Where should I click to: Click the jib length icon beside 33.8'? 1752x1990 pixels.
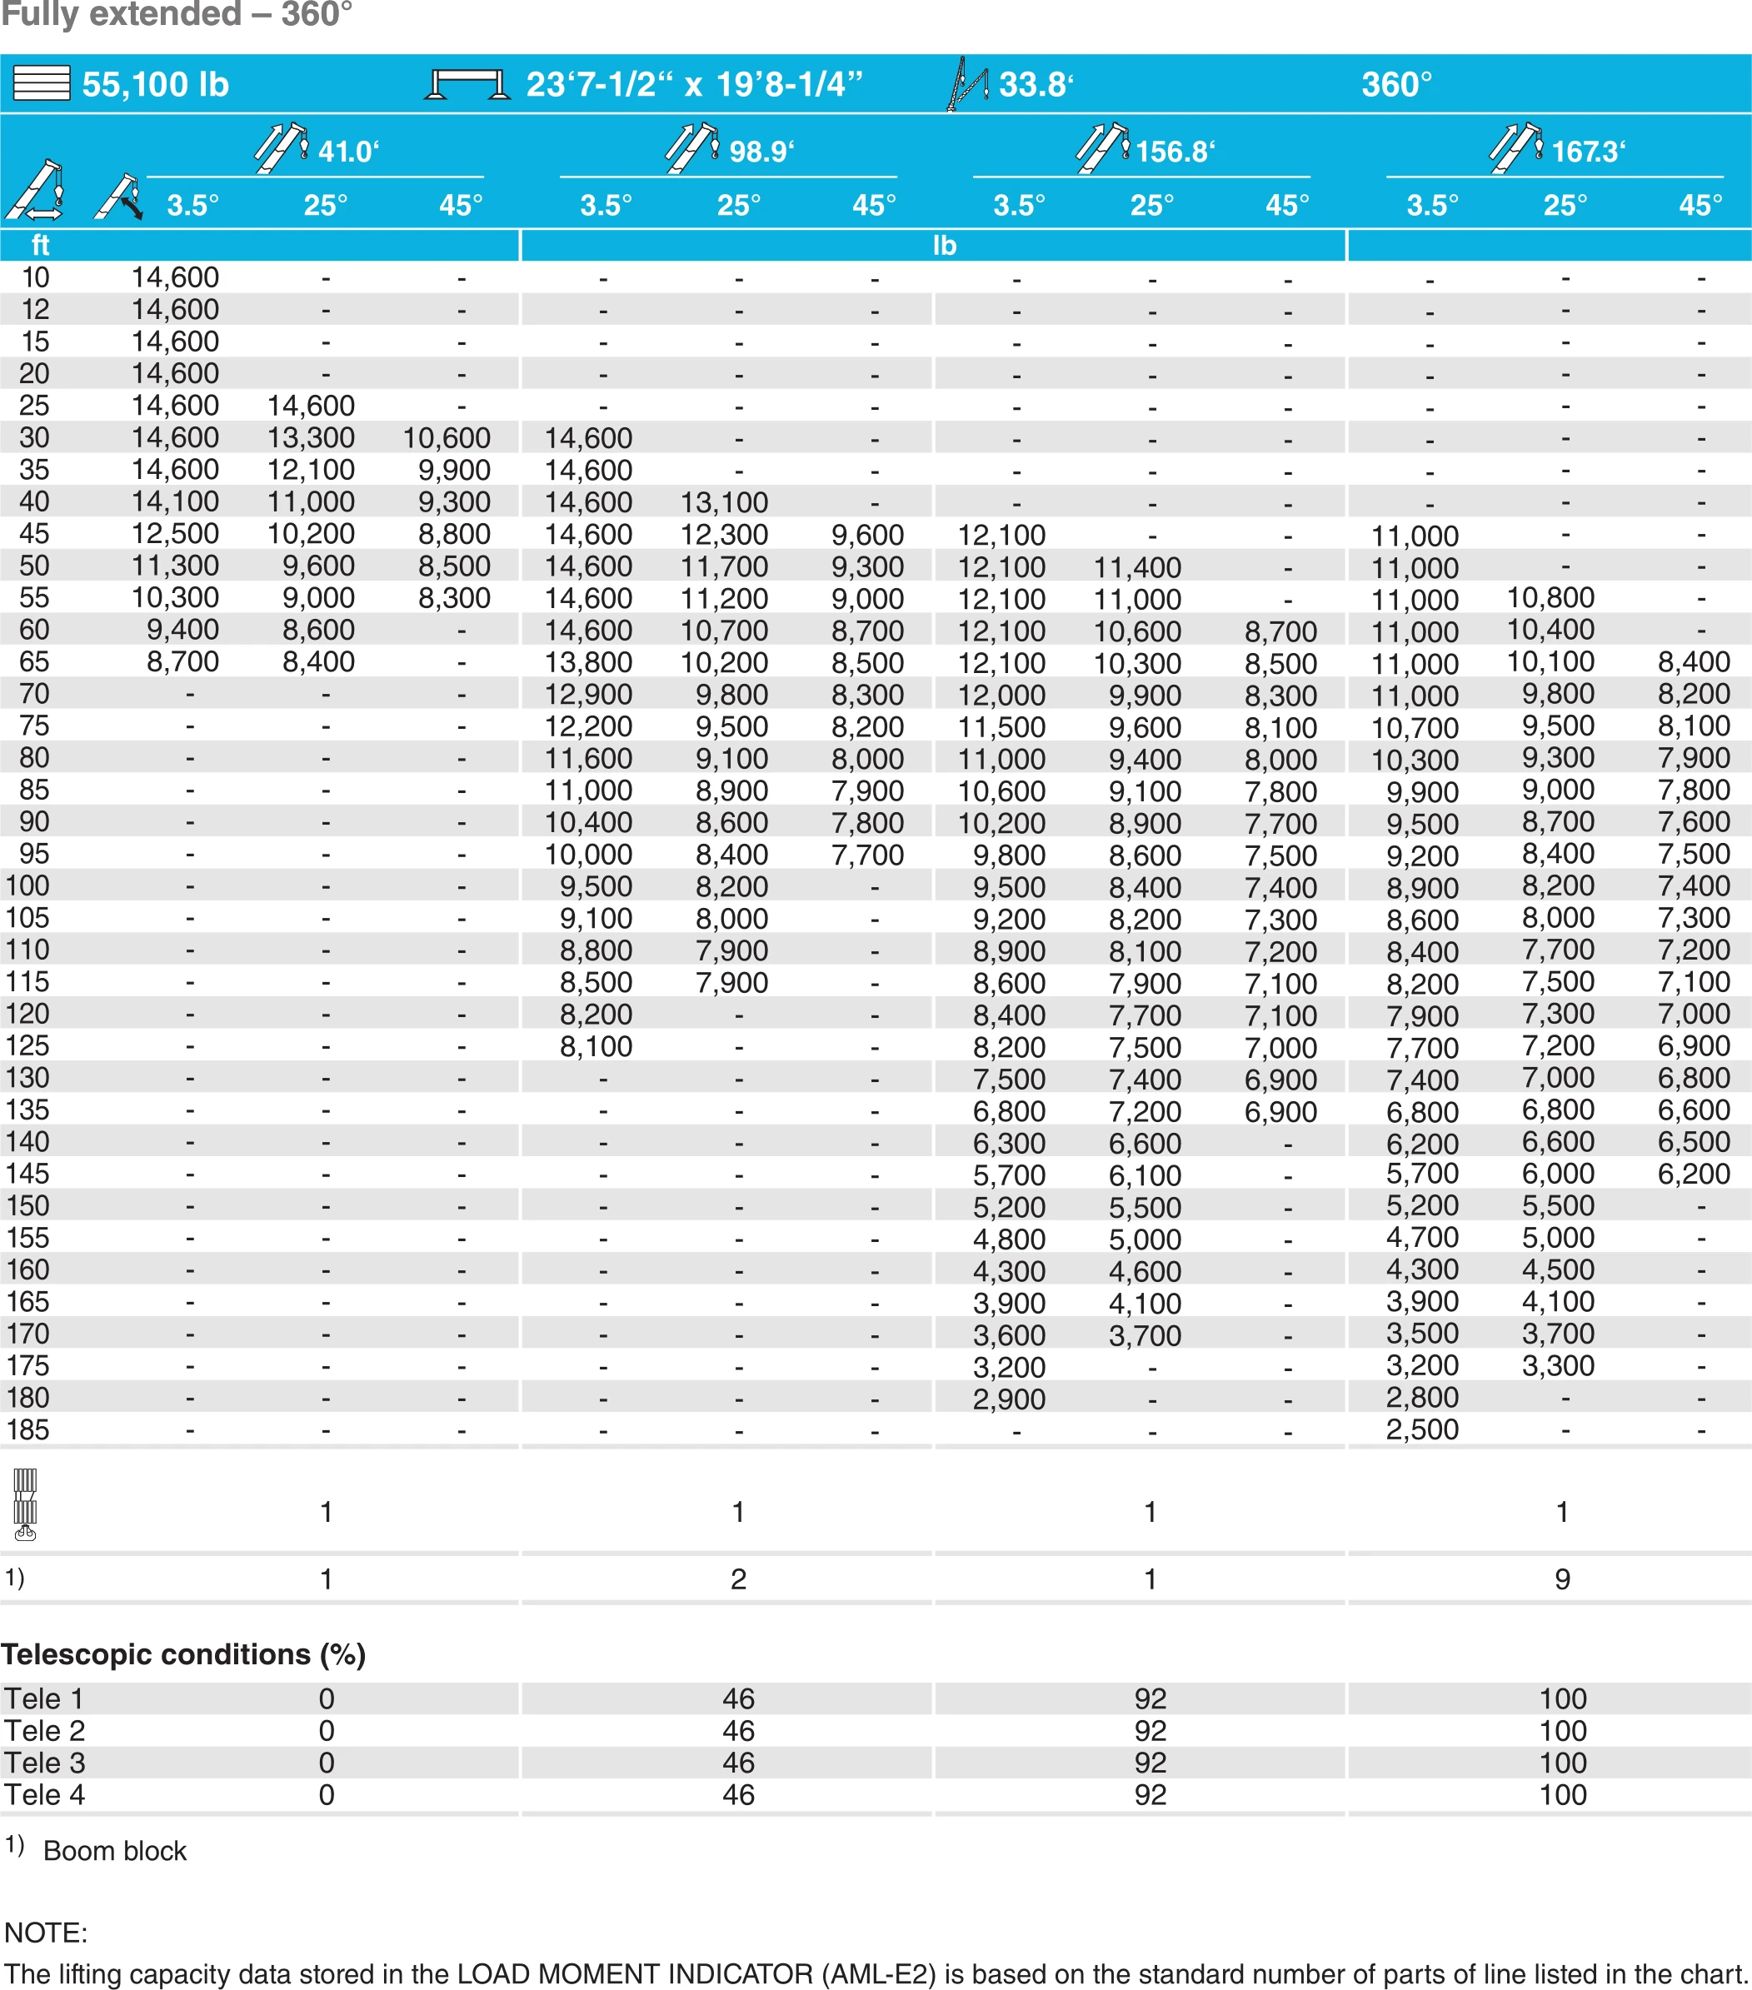(968, 84)
